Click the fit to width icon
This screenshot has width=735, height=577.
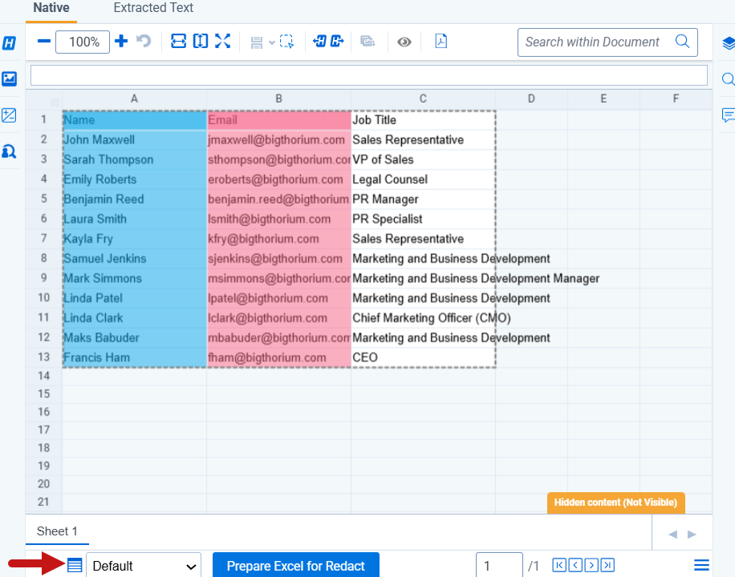click(x=179, y=42)
